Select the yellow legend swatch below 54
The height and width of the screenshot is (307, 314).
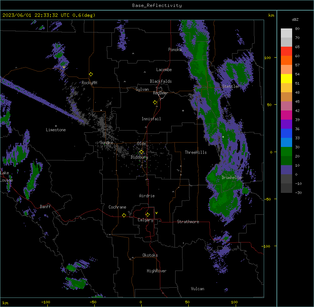point(286,78)
